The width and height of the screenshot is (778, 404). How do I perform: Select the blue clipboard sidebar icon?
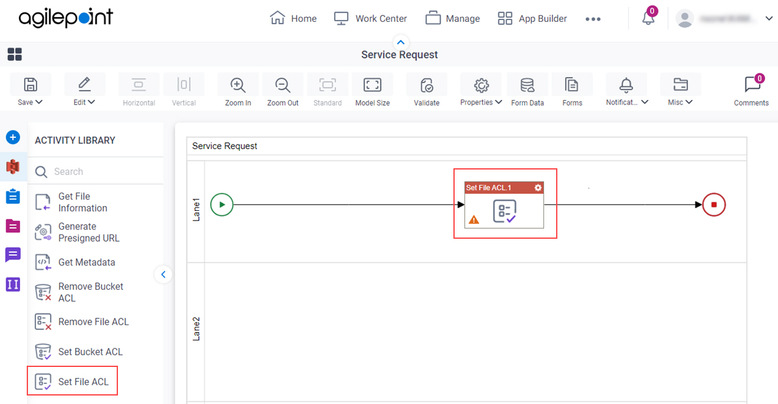point(13,197)
